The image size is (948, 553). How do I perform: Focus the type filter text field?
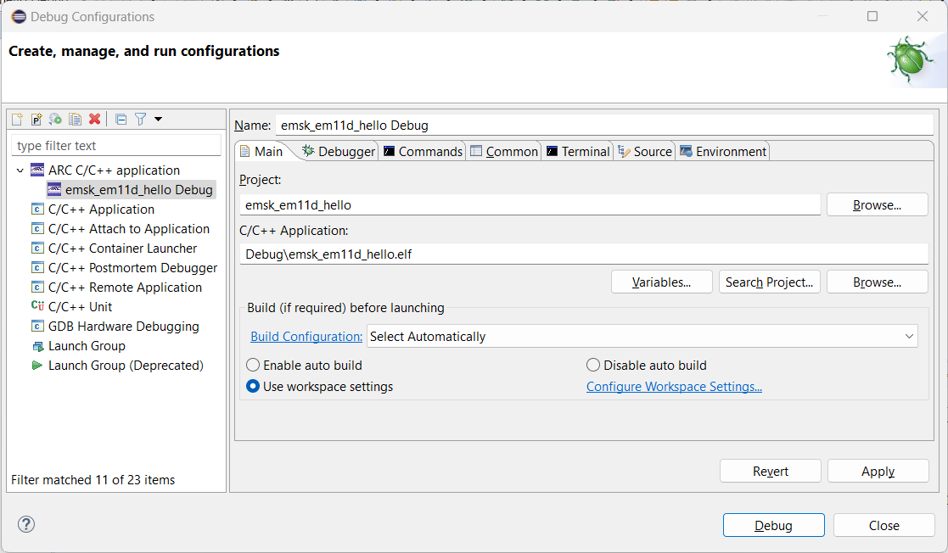pyautogui.click(x=116, y=146)
